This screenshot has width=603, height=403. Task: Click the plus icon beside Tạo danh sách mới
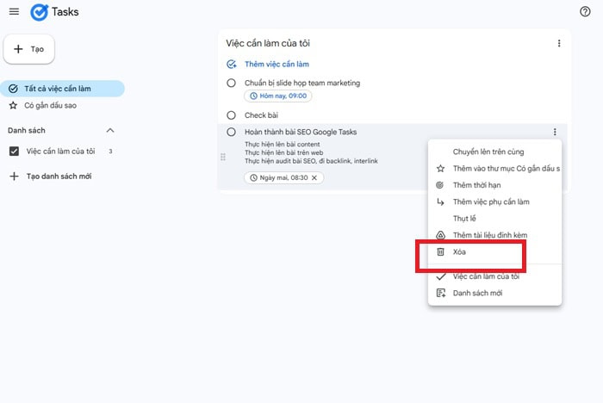click(x=15, y=177)
